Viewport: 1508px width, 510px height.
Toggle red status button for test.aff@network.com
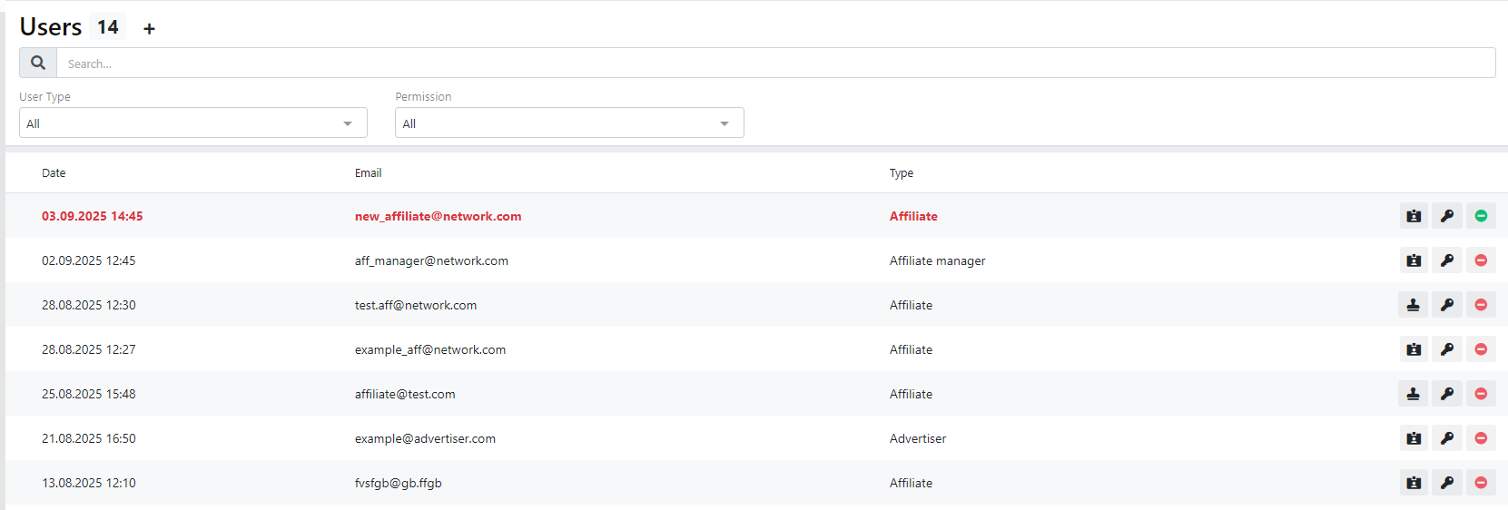tap(1481, 305)
